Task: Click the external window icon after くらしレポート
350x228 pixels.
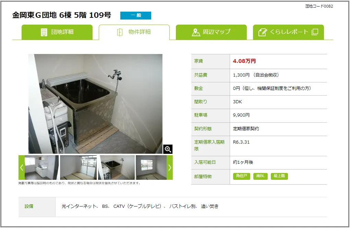Action: (x=315, y=32)
